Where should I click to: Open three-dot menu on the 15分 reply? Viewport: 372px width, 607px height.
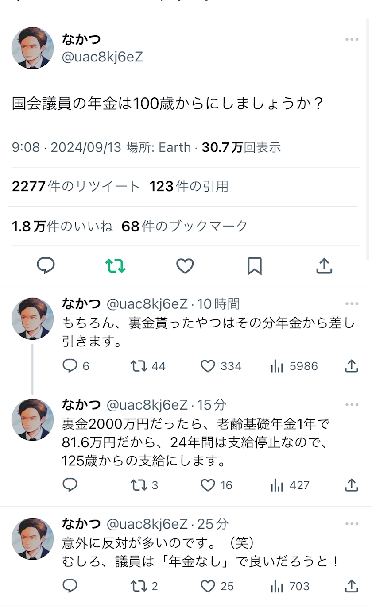352,405
